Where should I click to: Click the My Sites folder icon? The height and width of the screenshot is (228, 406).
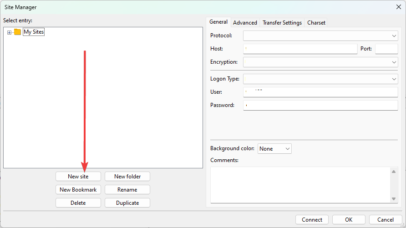[18, 32]
